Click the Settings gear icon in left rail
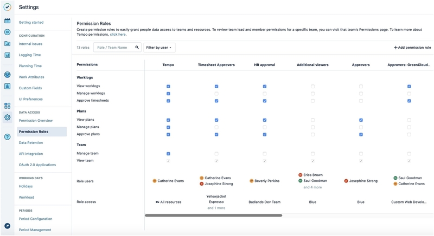 (7, 117)
